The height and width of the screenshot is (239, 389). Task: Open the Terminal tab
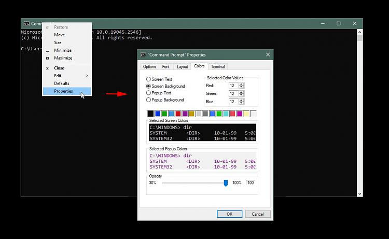pyautogui.click(x=217, y=67)
